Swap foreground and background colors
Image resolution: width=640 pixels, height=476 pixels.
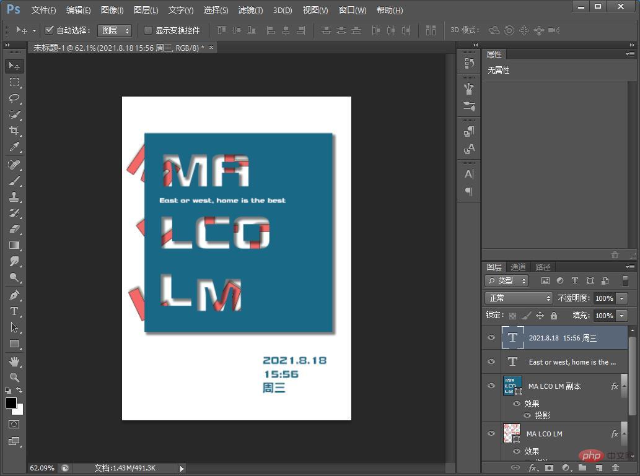point(19,390)
